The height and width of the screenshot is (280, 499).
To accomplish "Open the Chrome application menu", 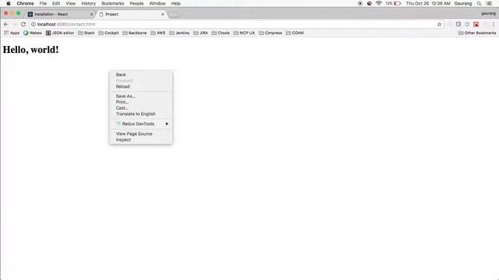I will point(25,3).
